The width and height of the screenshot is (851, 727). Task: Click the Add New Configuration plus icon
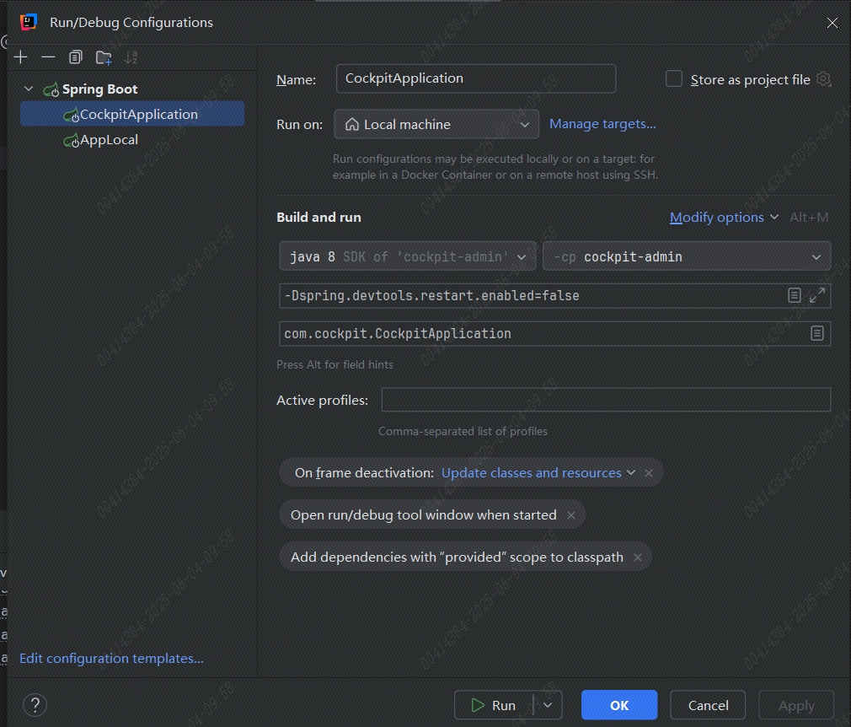[x=21, y=57]
